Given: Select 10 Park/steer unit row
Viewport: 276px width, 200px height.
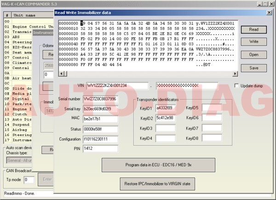Looking at the screenshot, I should tap(18, 104).
